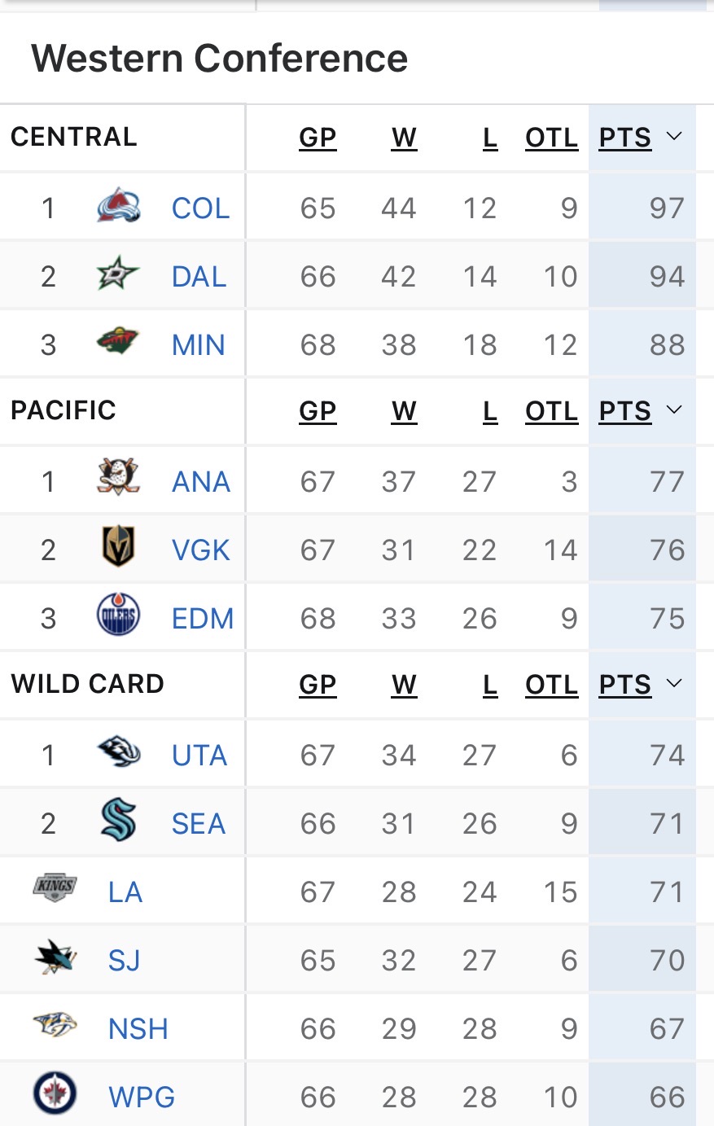Viewport: 714px width, 1126px height.
Task: Click the San Jose Sharks logo
Action: (x=55, y=958)
